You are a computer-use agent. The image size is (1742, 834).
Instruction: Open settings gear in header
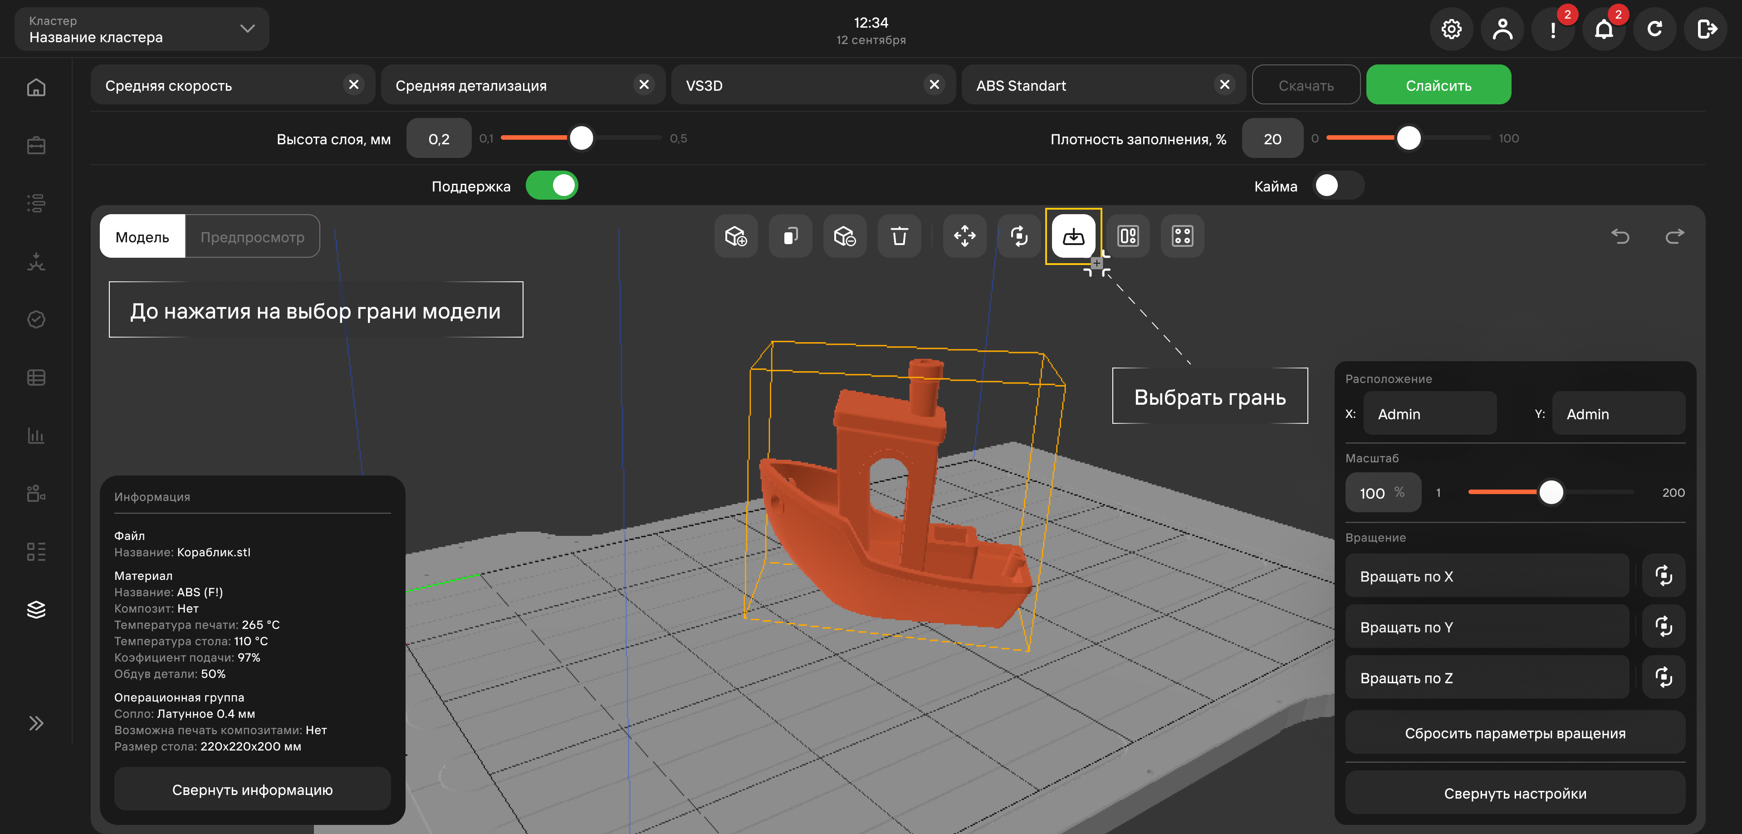(x=1451, y=29)
